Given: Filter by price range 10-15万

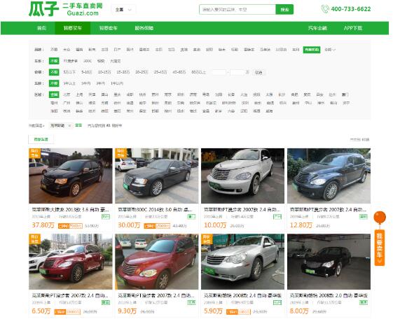Looking at the screenshot, I should 104,72.
